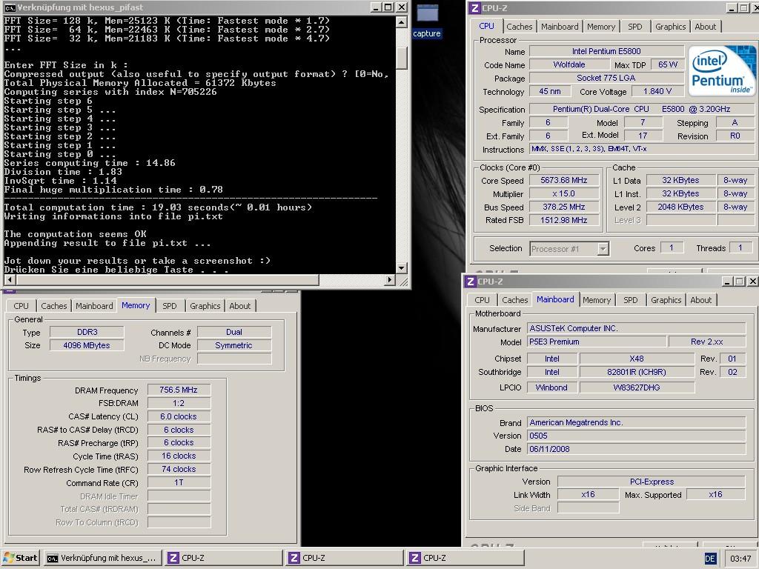Select Graphics tab in Memory CPU-Z window
The height and width of the screenshot is (569, 759).
pyautogui.click(x=205, y=306)
